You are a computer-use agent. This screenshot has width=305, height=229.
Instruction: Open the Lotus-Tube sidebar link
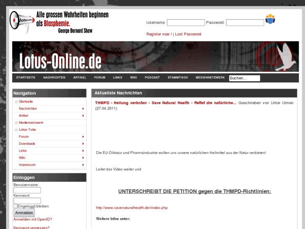[27, 129]
